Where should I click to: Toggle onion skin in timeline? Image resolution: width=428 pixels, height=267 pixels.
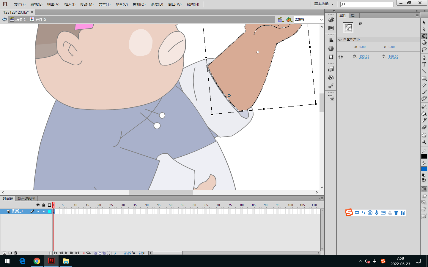pyautogui.click(x=95, y=253)
